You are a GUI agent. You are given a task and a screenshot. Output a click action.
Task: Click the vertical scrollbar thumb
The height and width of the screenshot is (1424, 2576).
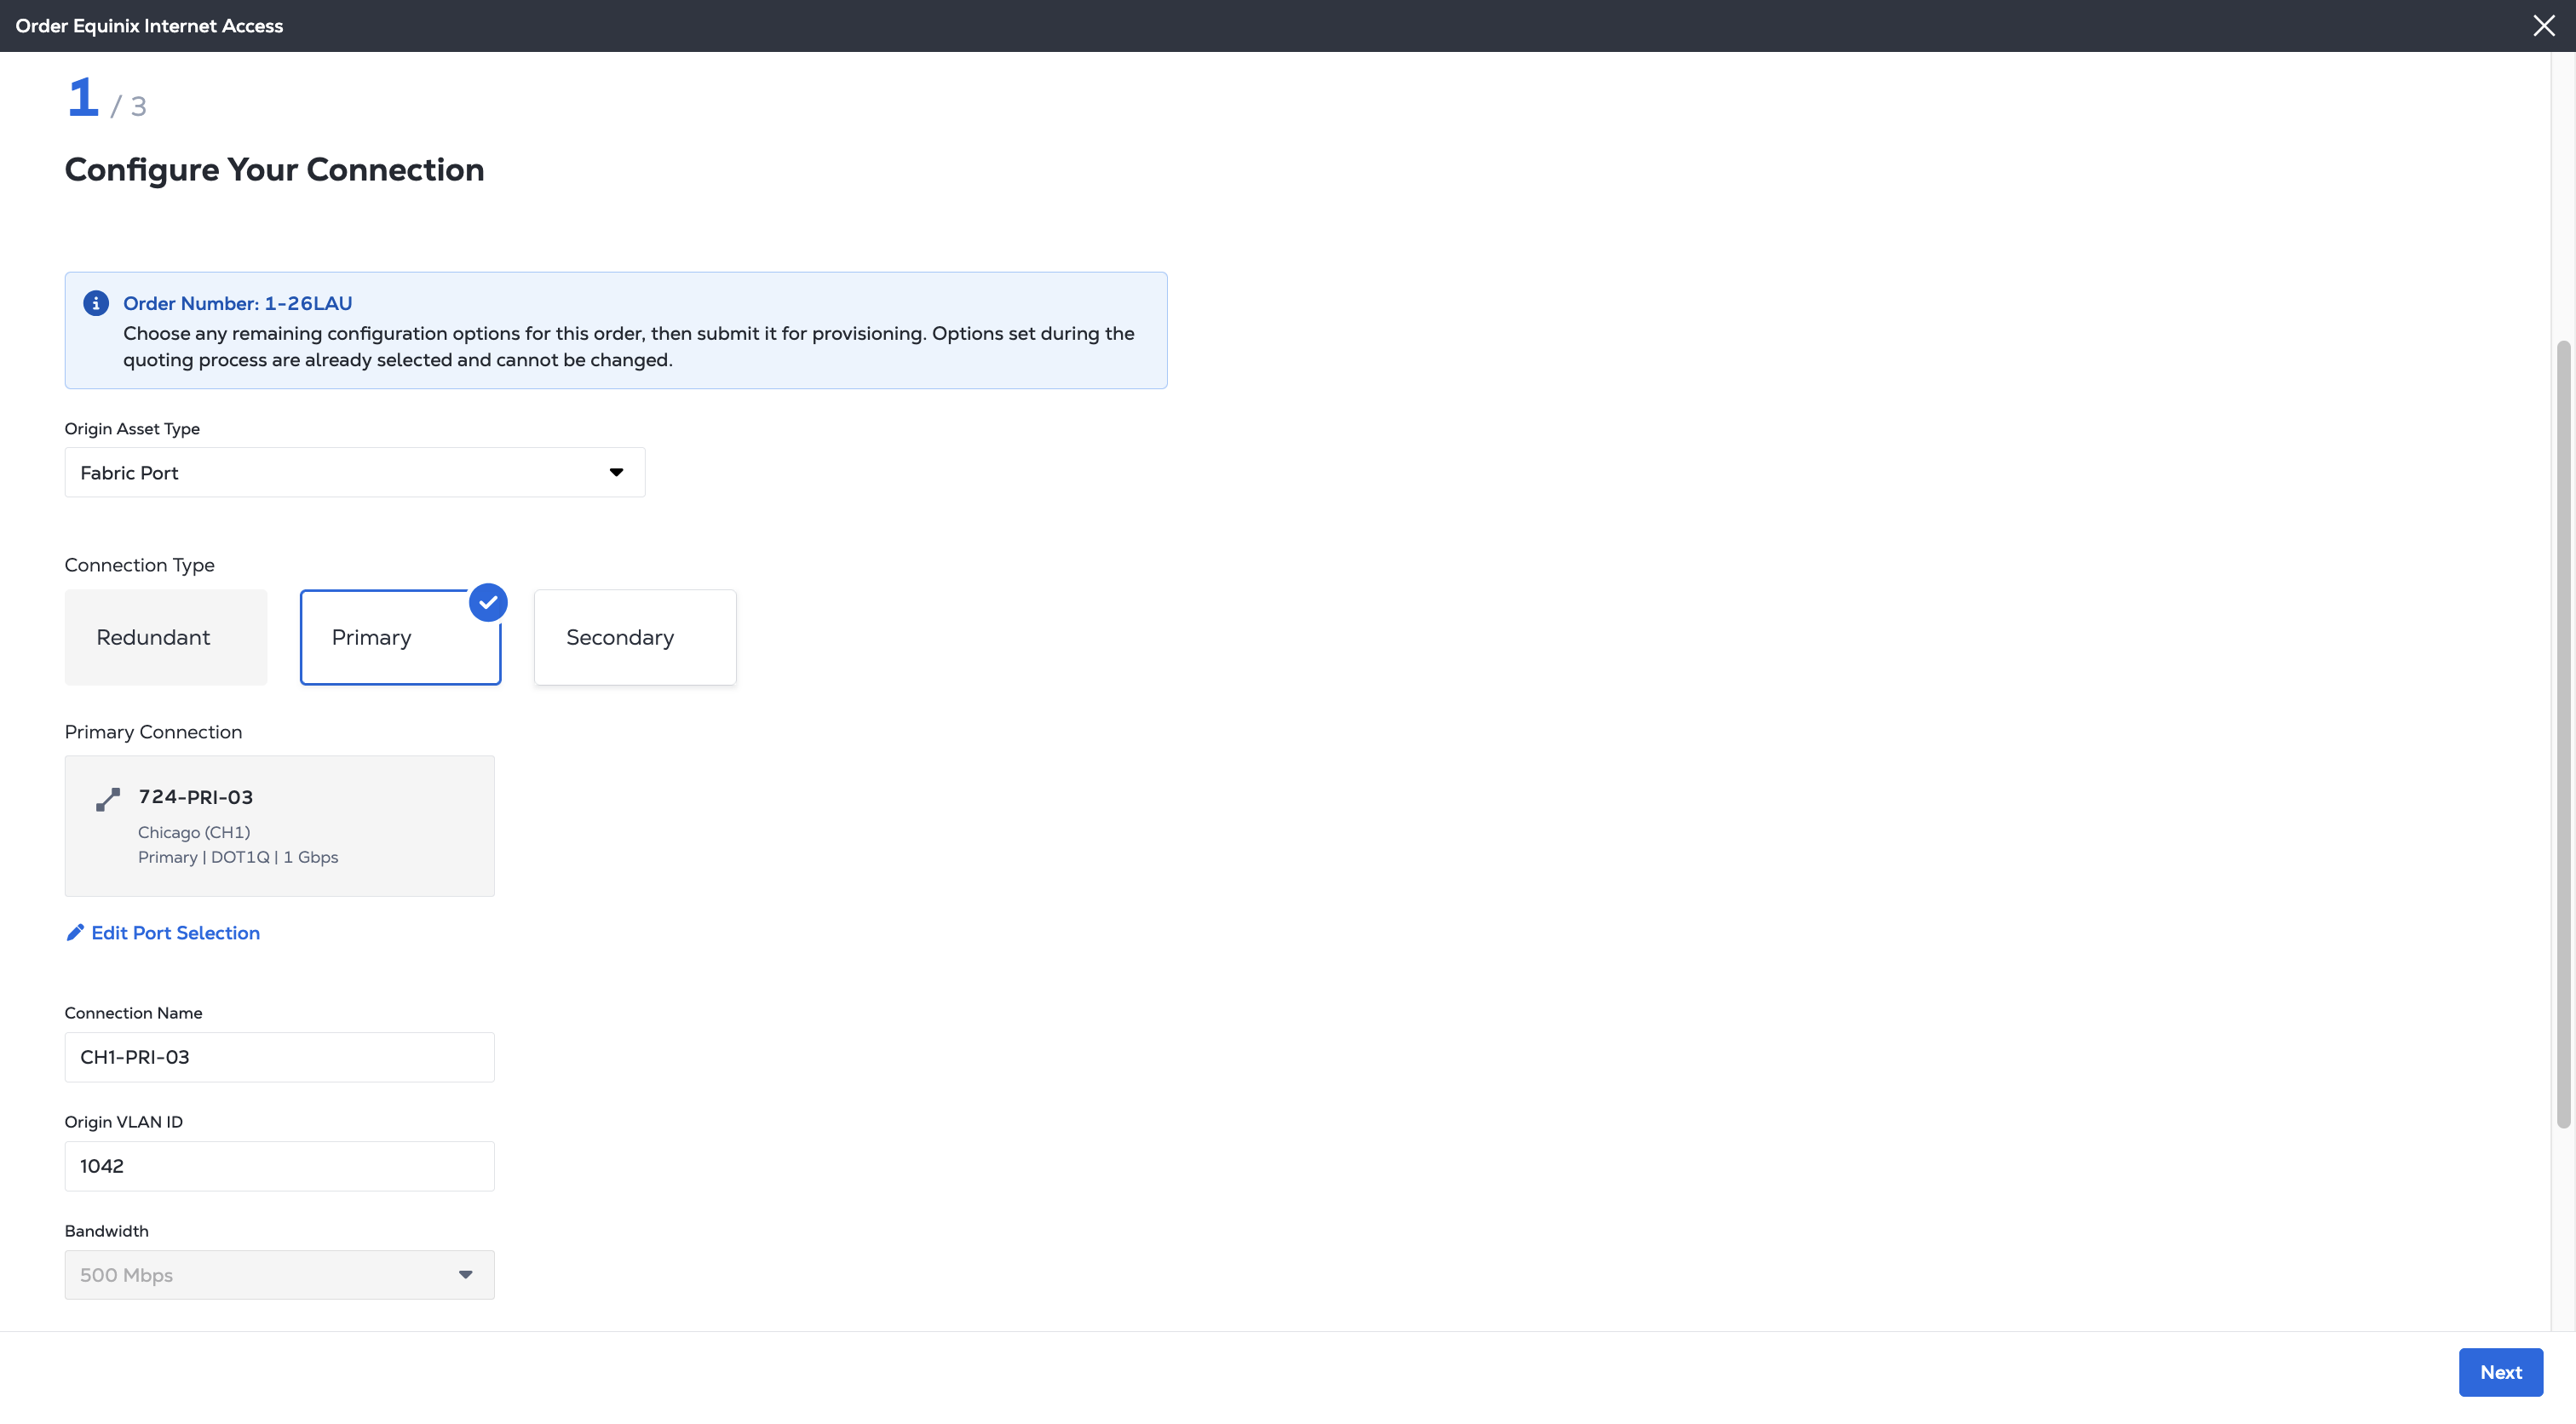2562,735
